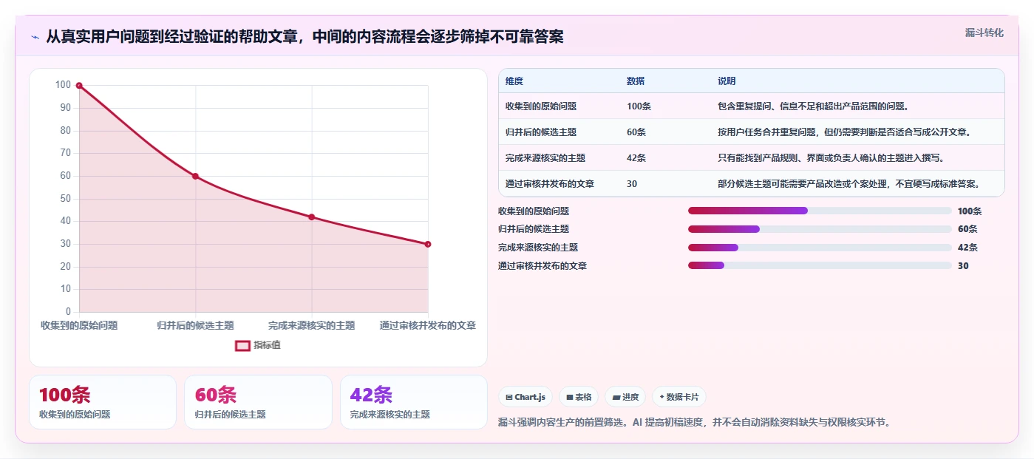1034x459 pixels.
Task: Click the lightning icon beside the title
Action: point(35,37)
